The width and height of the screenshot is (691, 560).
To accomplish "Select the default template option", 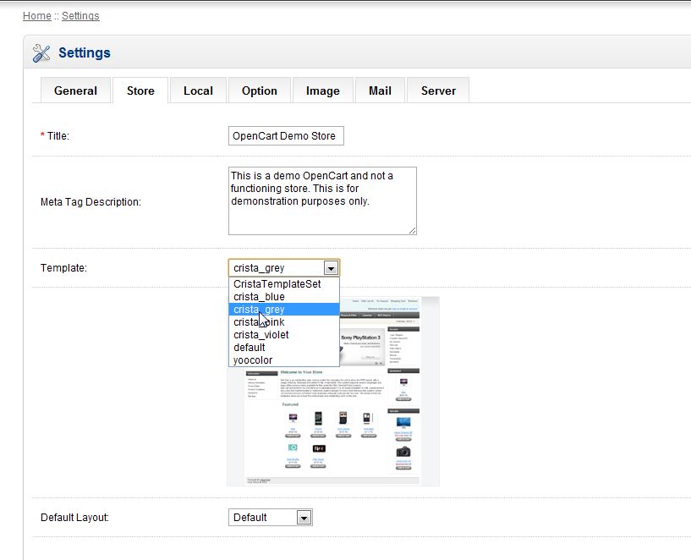I will pos(250,348).
